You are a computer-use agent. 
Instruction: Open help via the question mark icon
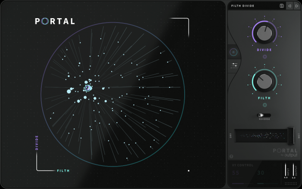(x=231, y=157)
